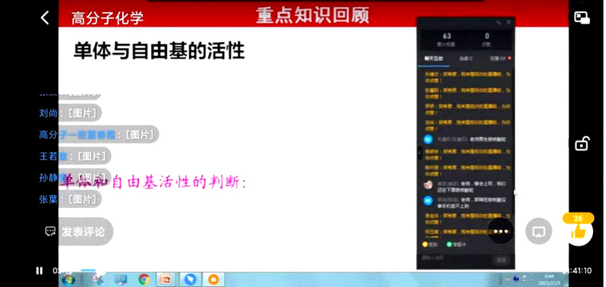The width and height of the screenshot is (606, 287).
Task: Click the 0 likes count in chat panel
Action: coord(487,36)
